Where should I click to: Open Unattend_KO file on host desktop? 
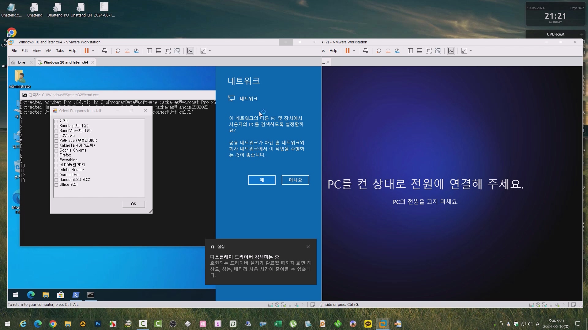[58, 10]
